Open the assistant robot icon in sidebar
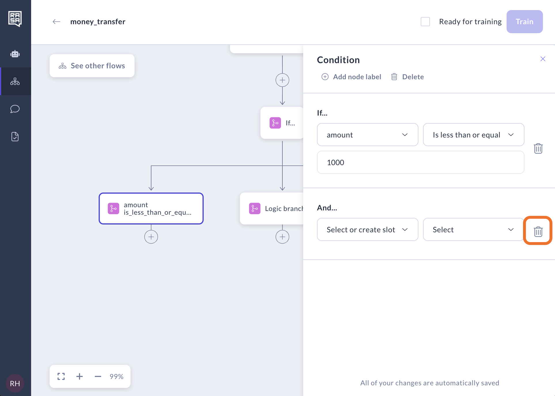Screen dimensions: 555x396 tap(15, 54)
